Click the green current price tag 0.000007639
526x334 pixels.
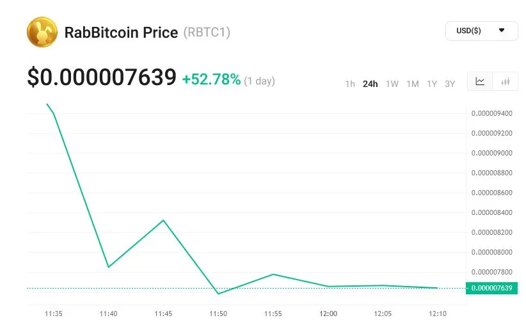point(491,289)
